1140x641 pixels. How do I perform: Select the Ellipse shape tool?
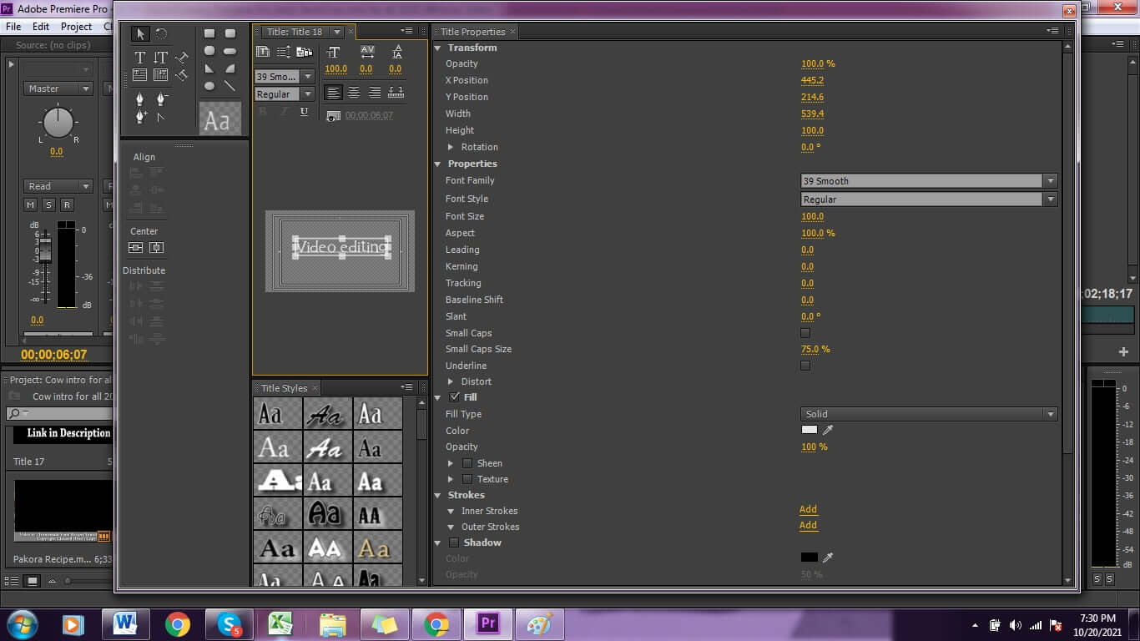click(209, 86)
